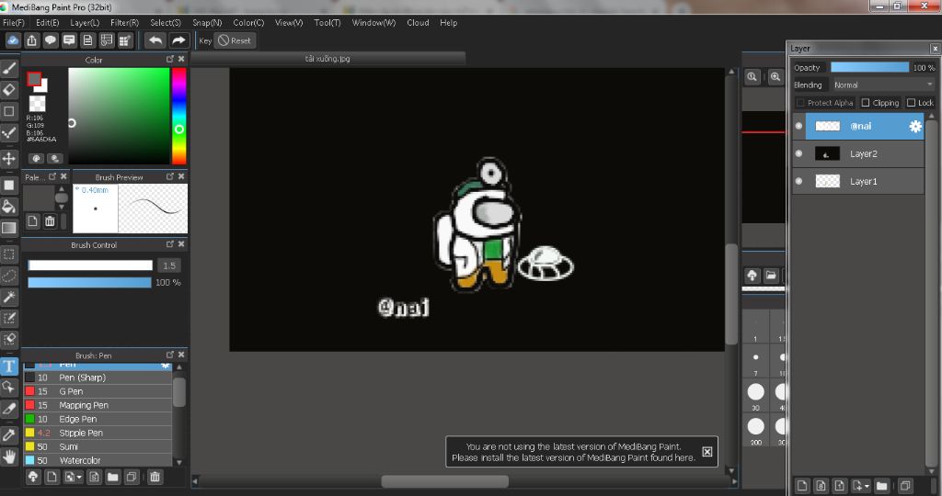This screenshot has height=496, width=942.
Task: Click the Undo arrow in toolbar
Action: pyautogui.click(x=155, y=40)
